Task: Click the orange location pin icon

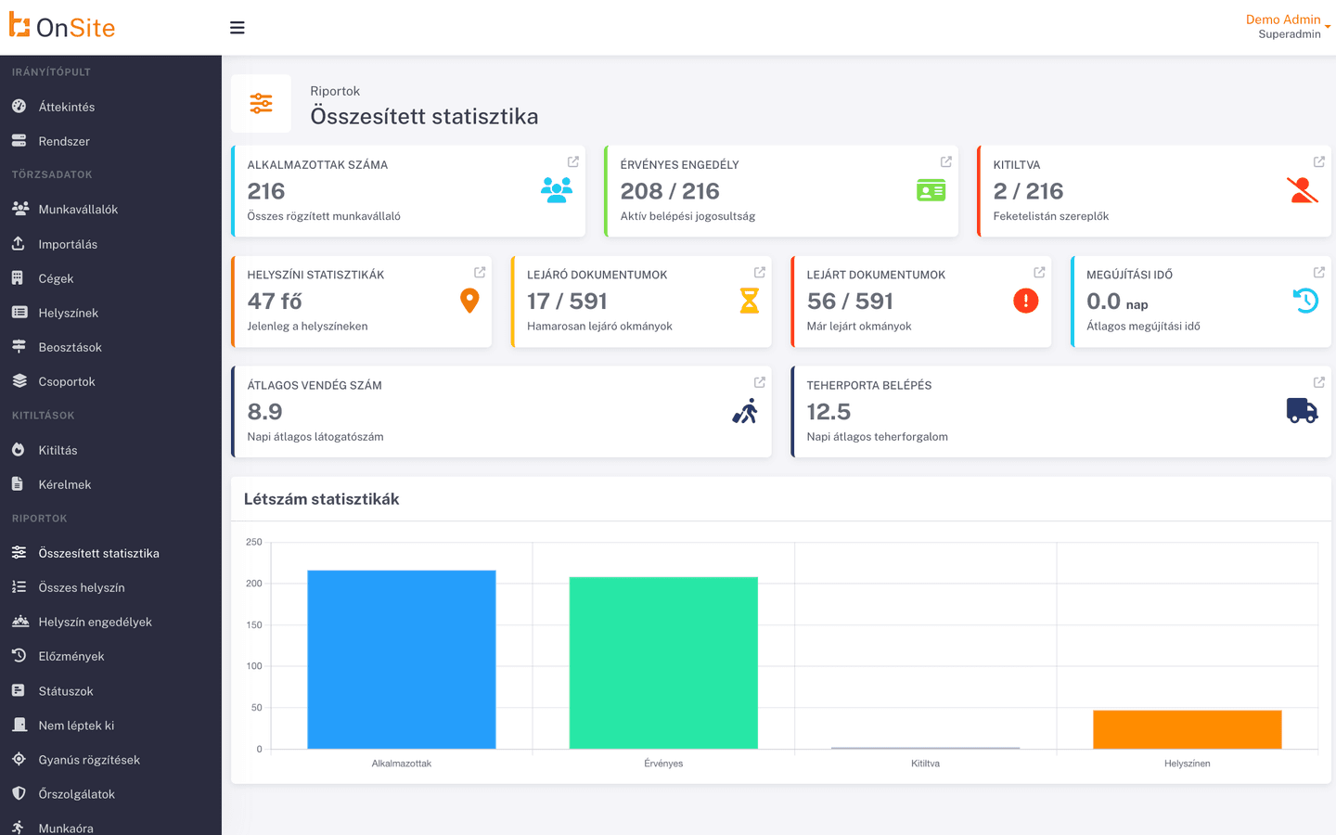Action: pos(469,301)
